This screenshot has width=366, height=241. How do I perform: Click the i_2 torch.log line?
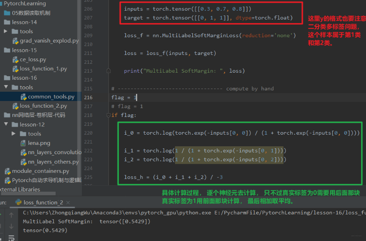click(x=205, y=159)
